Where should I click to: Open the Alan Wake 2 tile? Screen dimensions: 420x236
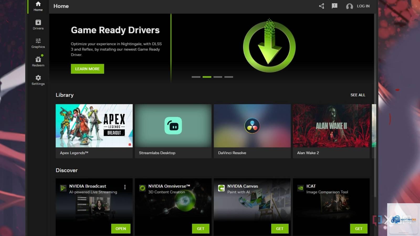331,131
